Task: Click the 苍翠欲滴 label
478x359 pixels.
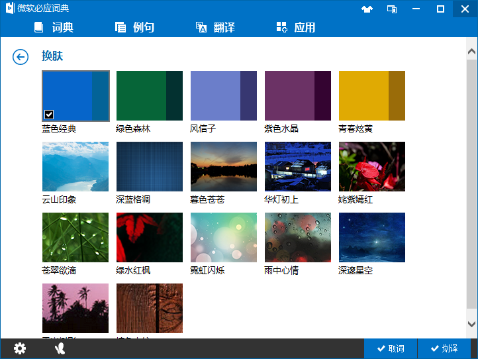Action: point(59,270)
